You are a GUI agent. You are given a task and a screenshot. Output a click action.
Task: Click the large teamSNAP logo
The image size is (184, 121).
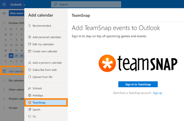tap(138, 63)
